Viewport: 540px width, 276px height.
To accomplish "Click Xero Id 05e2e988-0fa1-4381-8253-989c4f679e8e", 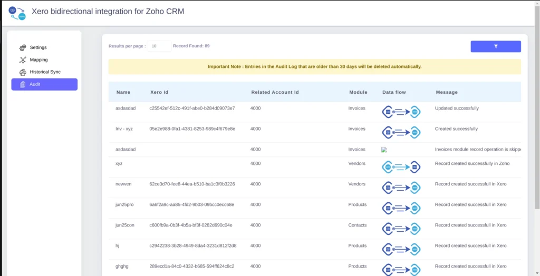I will click(x=192, y=129).
